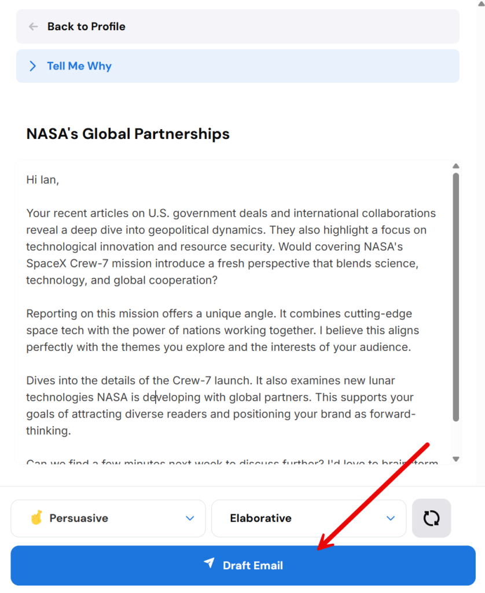Click the 'Hi Ian,' greeting line
The height and width of the screenshot is (593, 485).
[43, 180]
